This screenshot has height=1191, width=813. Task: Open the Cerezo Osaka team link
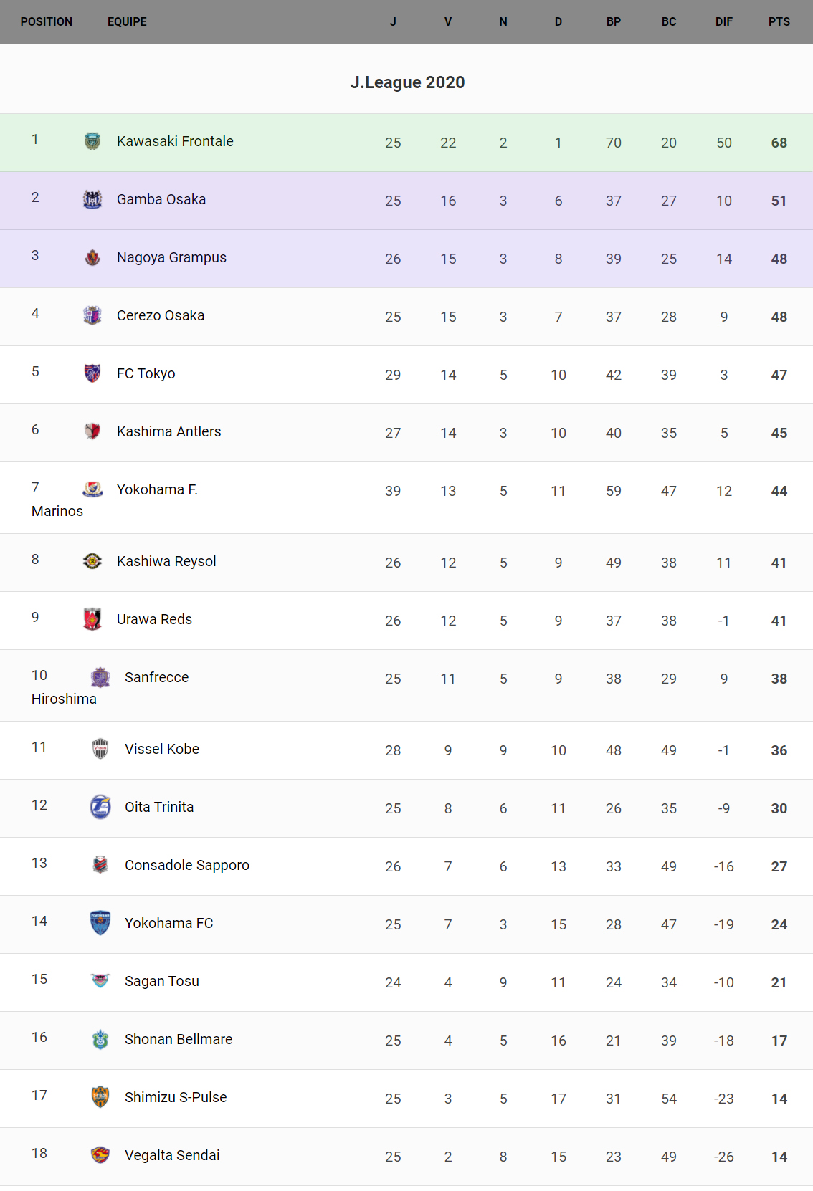click(x=161, y=315)
